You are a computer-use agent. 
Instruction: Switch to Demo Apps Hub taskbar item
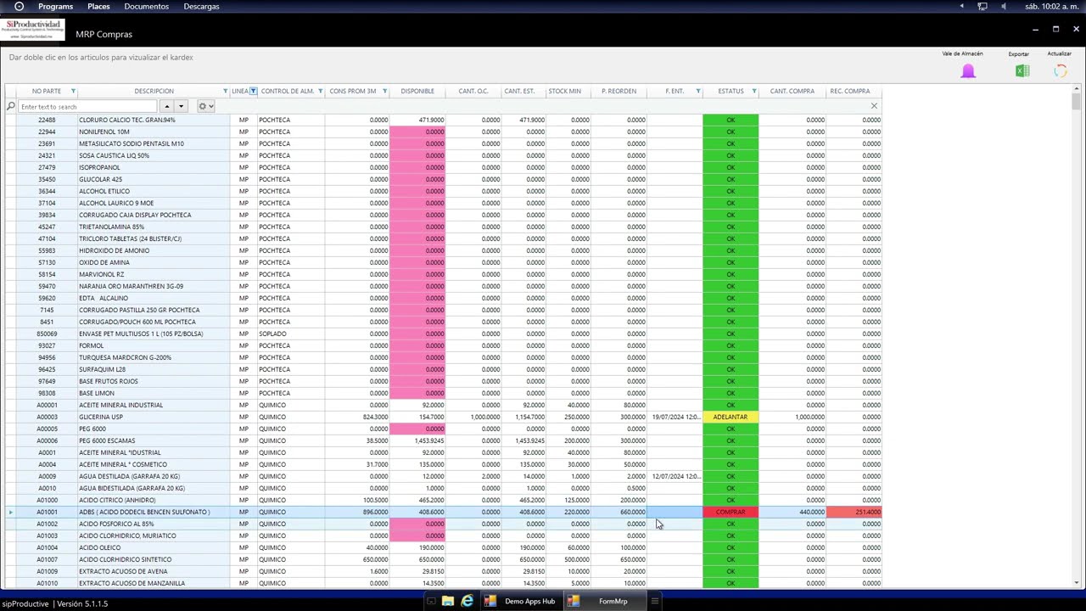click(x=522, y=601)
